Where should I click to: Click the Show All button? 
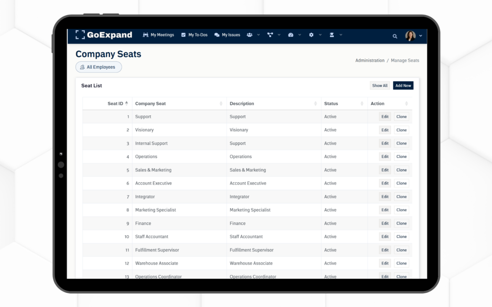click(x=380, y=85)
